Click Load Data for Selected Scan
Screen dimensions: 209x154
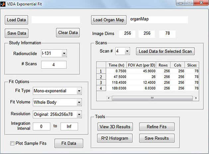click(165, 51)
